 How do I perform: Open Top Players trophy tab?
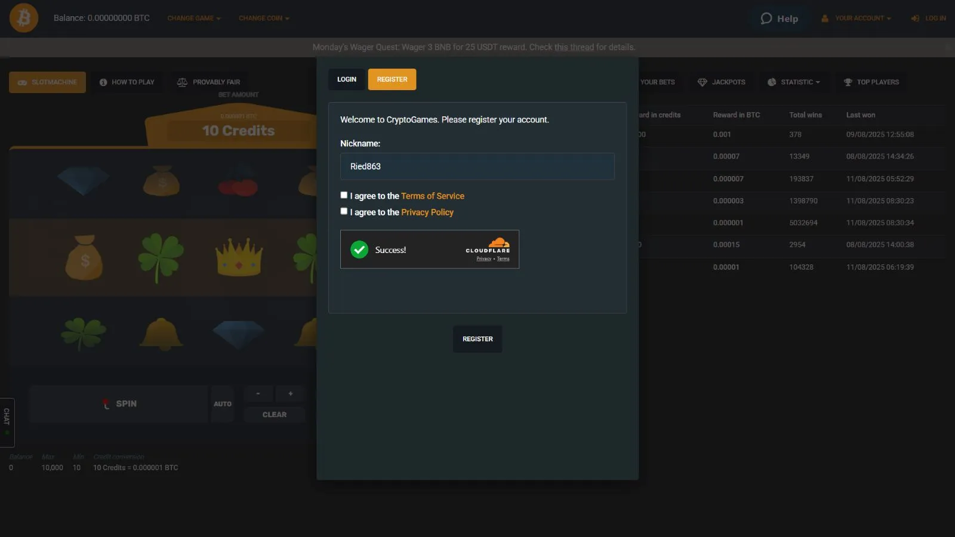(871, 82)
